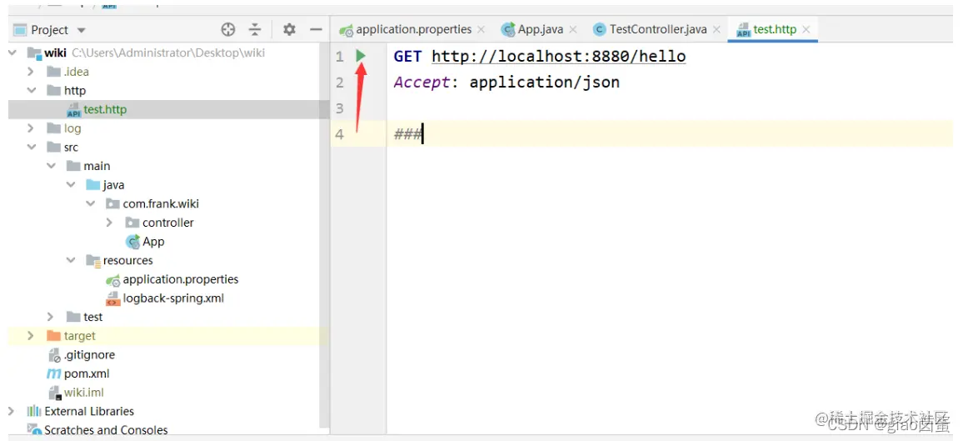The width and height of the screenshot is (963, 441).
Task: Select the .gitignore file
Action: click(x=89, y=355)
